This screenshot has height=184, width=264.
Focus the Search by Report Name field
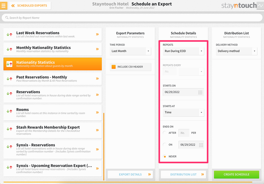pyautogui.click(x=132, y=18)
